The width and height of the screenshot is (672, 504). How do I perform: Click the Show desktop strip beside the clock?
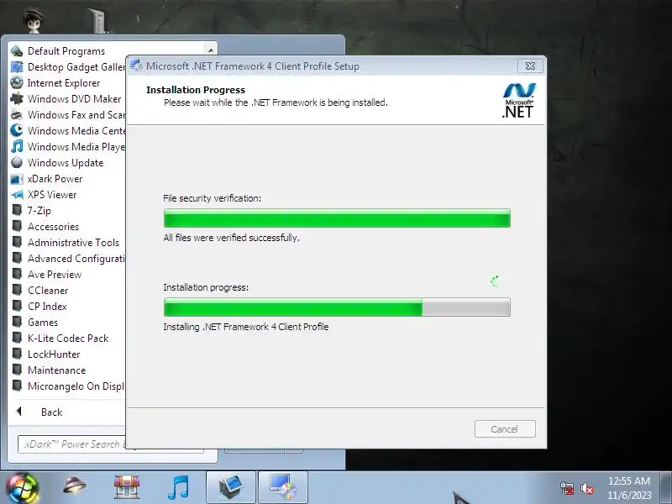pos(666,488)
